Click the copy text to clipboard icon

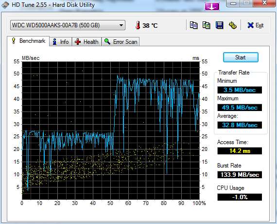click(193, 25)
